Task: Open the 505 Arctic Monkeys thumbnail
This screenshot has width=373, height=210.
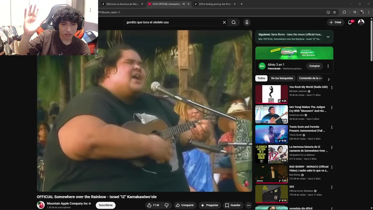Action: click(x=272, y=194)
